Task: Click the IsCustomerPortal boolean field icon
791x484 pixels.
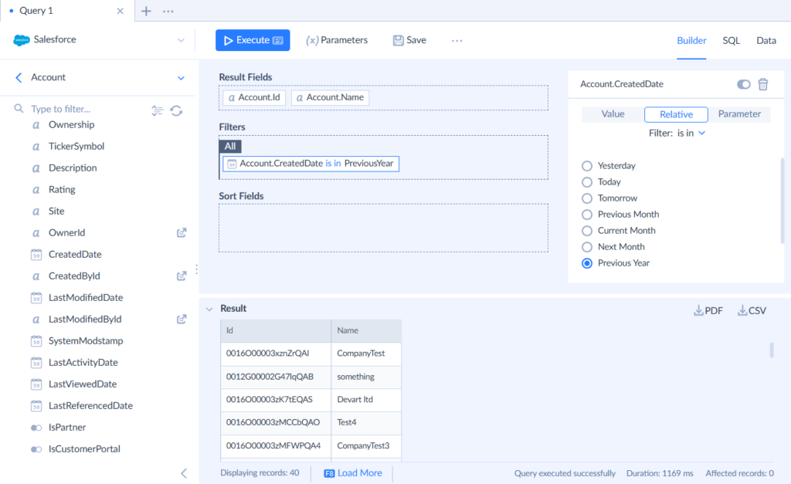Action: (x=36, y=449)
